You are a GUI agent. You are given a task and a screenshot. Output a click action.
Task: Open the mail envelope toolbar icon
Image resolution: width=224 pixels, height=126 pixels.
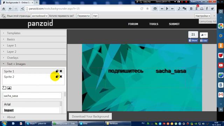click(x=155, y=9)
